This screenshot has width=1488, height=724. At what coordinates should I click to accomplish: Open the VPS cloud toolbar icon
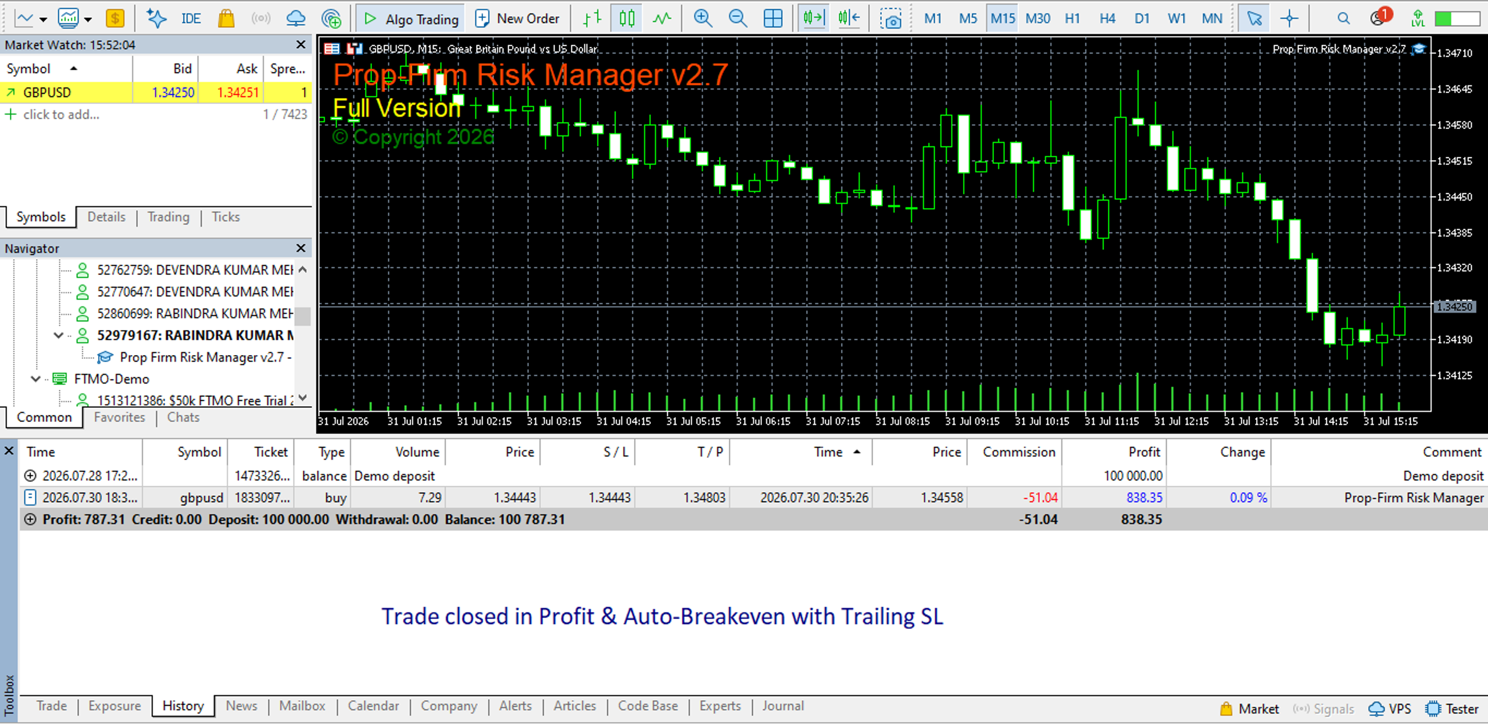click(296, 19)
